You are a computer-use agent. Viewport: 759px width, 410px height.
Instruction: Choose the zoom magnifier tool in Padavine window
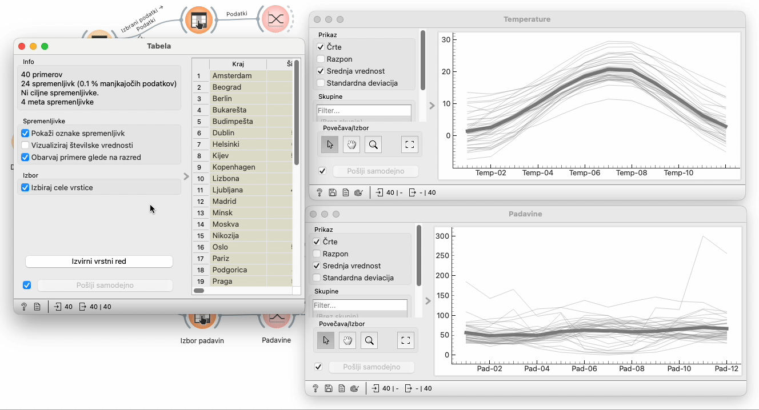tap(369, 341)
